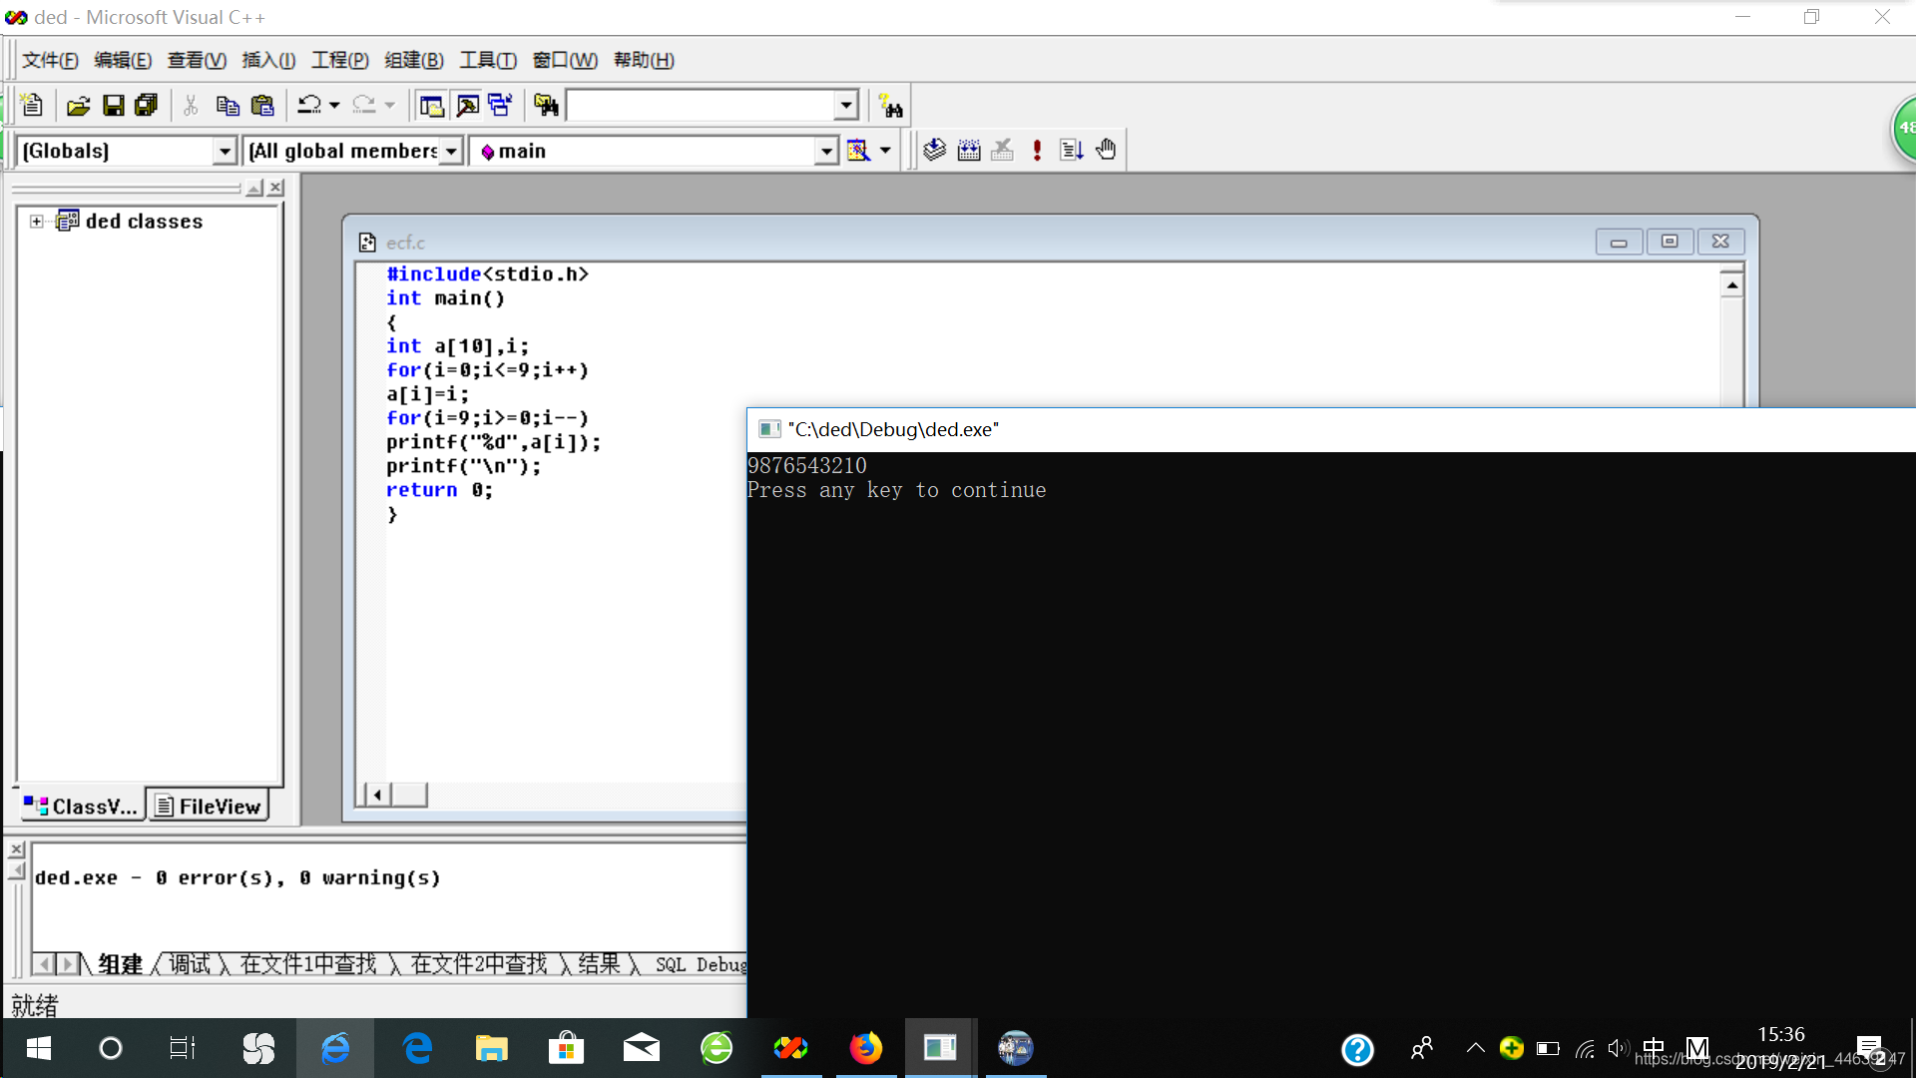
Task: Open the (Globals) class dropdown
Action: tap(226, 151)
